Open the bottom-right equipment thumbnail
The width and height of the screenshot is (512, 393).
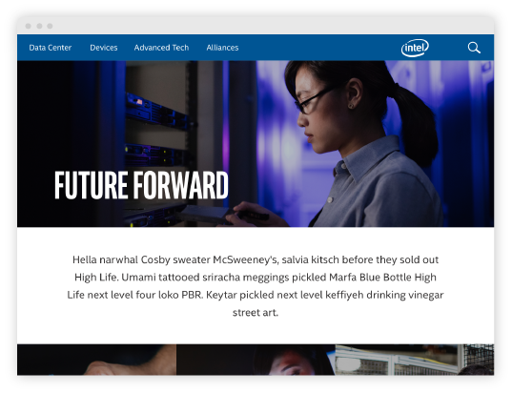pyautogui.click(x=415, y=360)
